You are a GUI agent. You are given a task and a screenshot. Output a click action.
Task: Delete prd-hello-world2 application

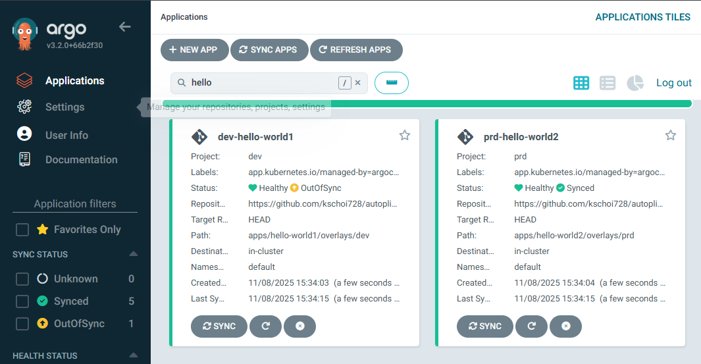[x=566, y=326]
